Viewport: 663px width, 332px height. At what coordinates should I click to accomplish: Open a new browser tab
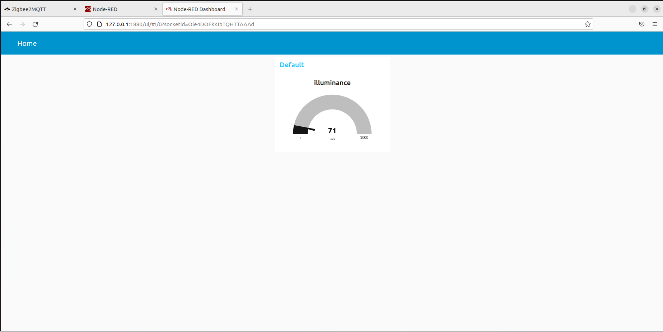coord(250,9)
